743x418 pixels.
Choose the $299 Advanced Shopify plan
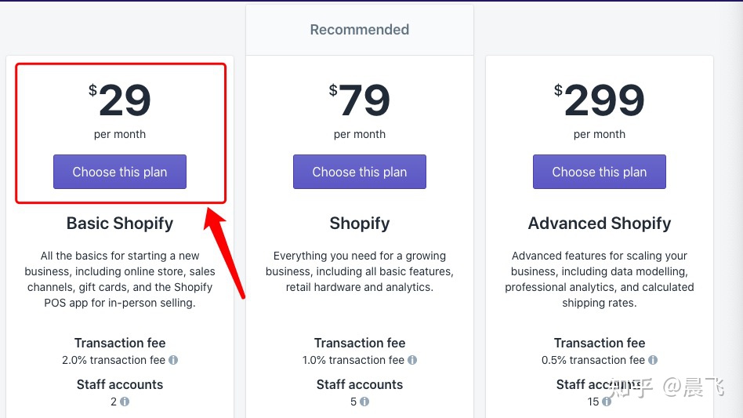pos(600,172)
